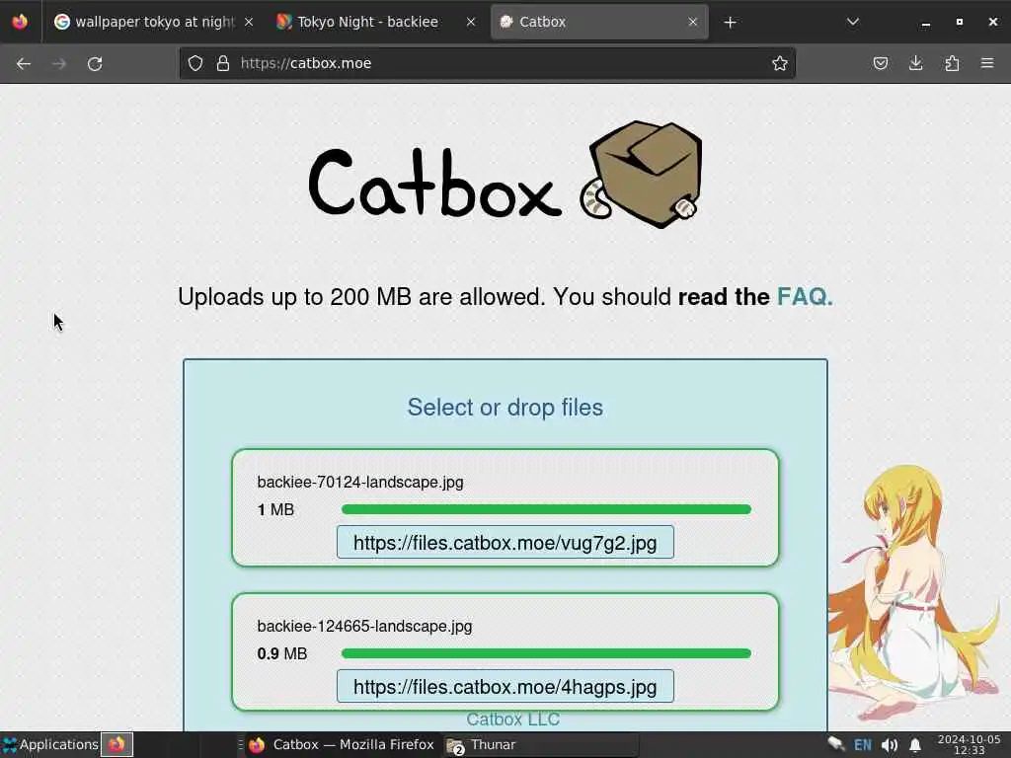
Task: Open a new tab with the plus button
Action: pos(730,23)
